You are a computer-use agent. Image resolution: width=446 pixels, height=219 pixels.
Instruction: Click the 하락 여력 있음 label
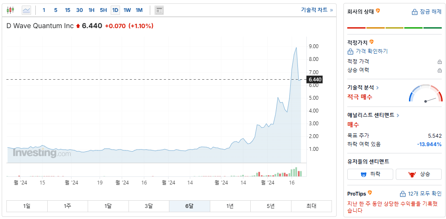364,144
